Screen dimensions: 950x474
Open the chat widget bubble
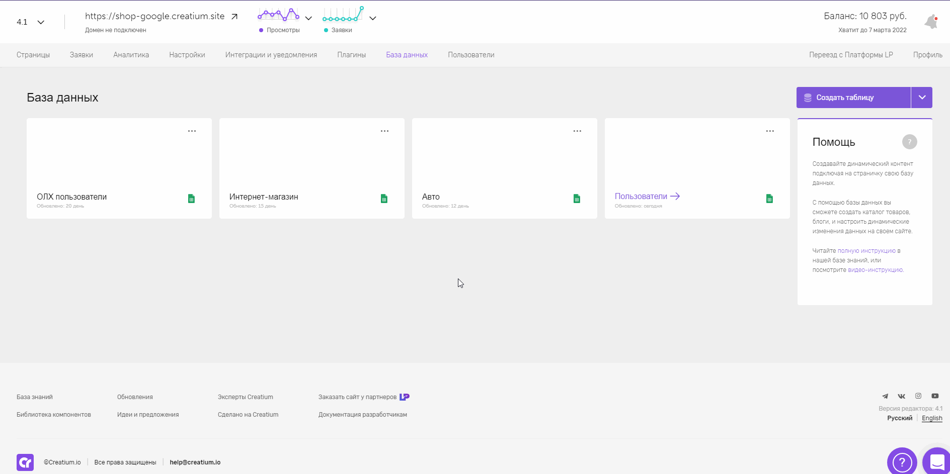937,461
